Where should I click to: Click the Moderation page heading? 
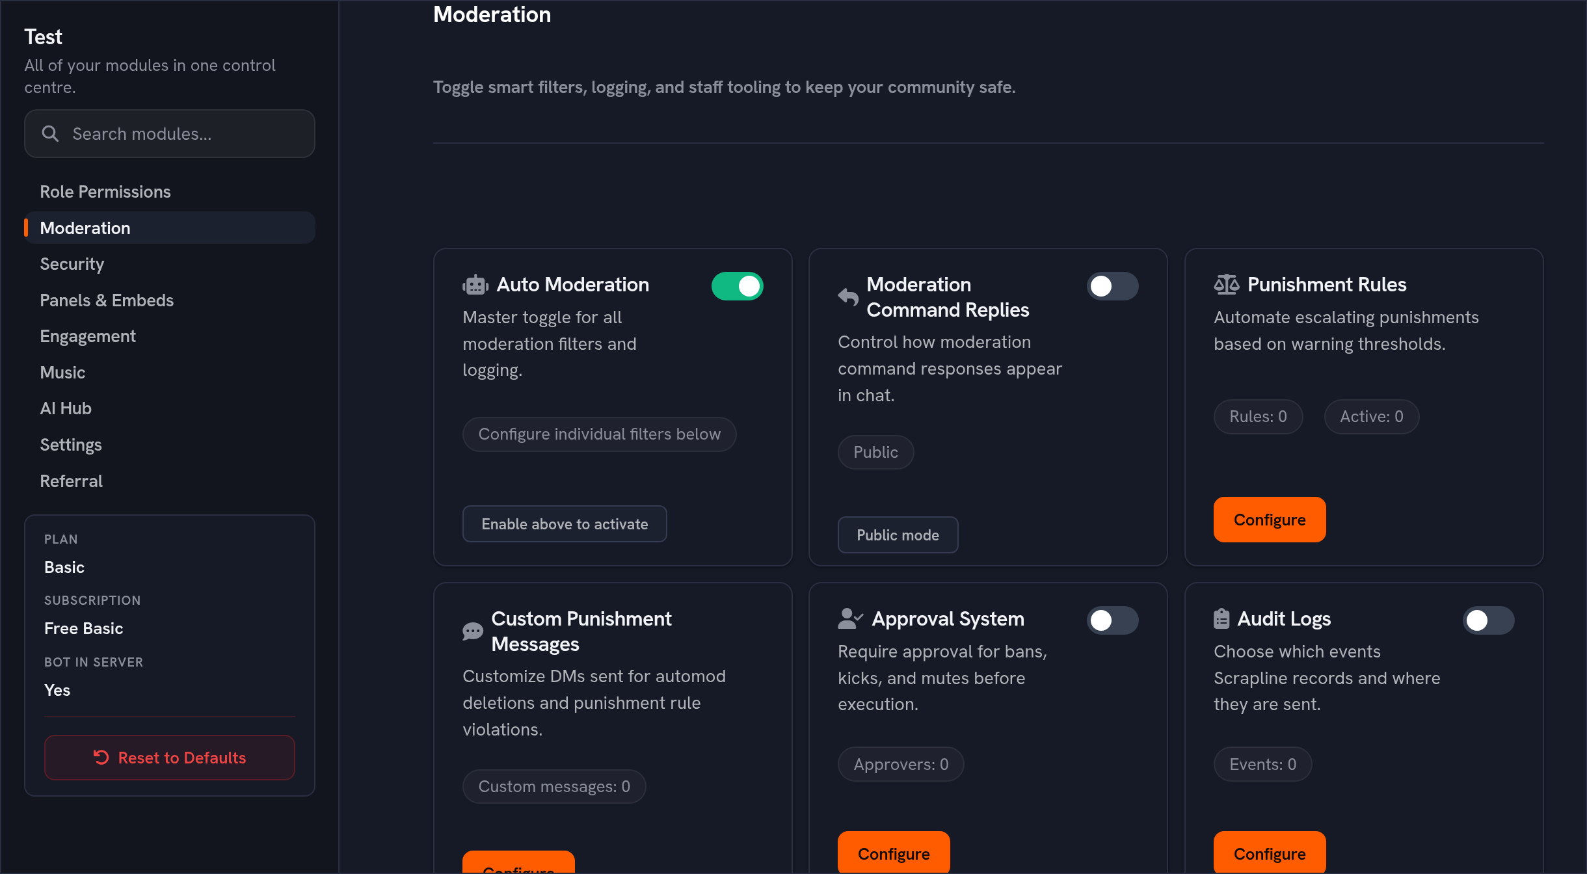[x=492, y=14]
